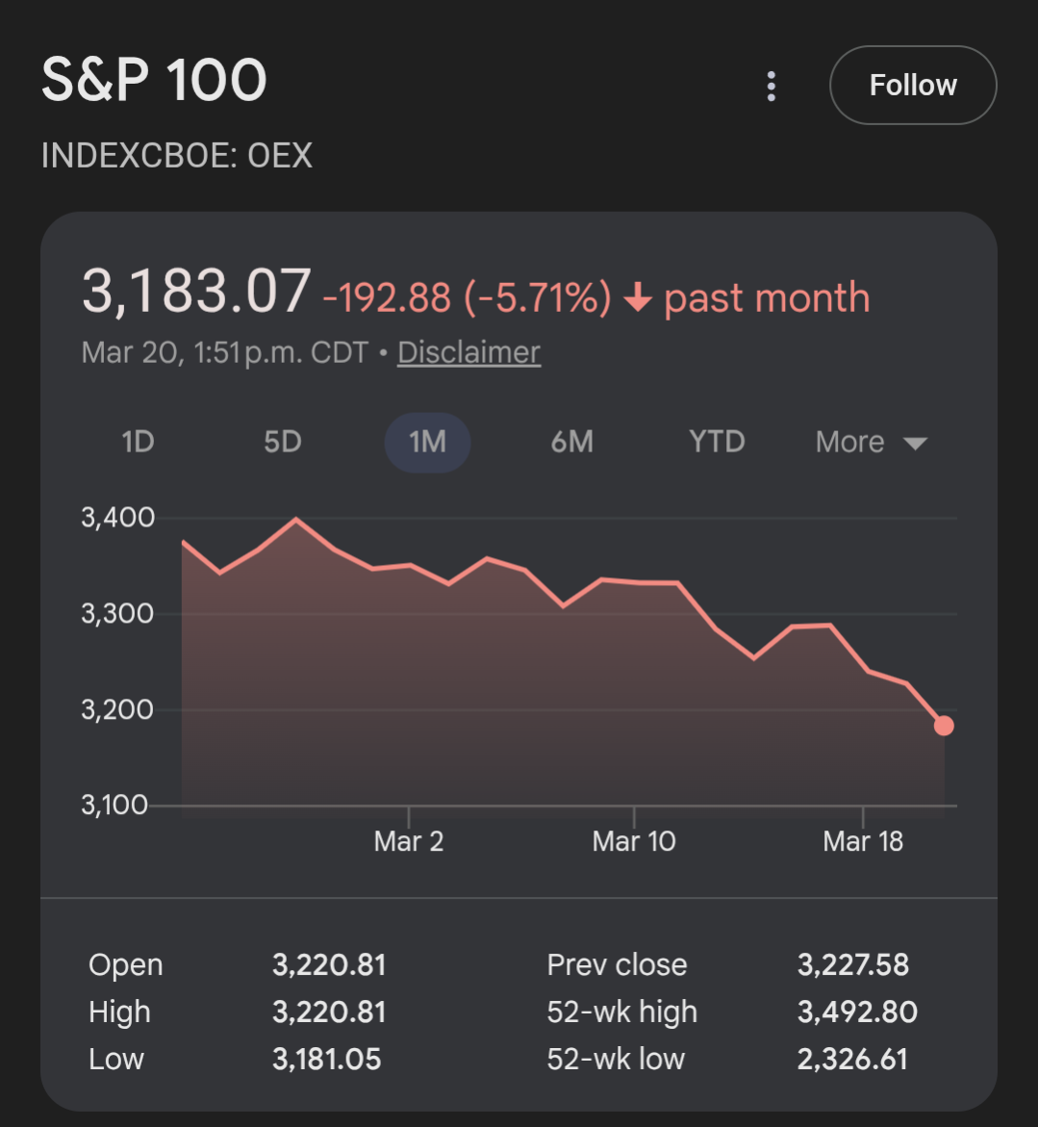Select the 5D time range tab
This screenshot has height=1127, width=1038.
click(x=283, y=443)
